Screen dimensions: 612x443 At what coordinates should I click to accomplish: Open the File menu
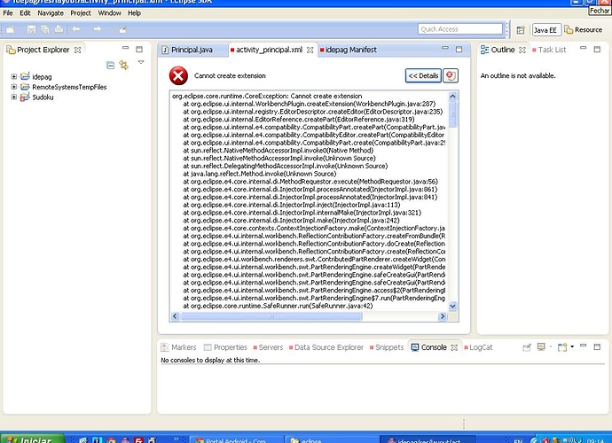pos(8,13)
